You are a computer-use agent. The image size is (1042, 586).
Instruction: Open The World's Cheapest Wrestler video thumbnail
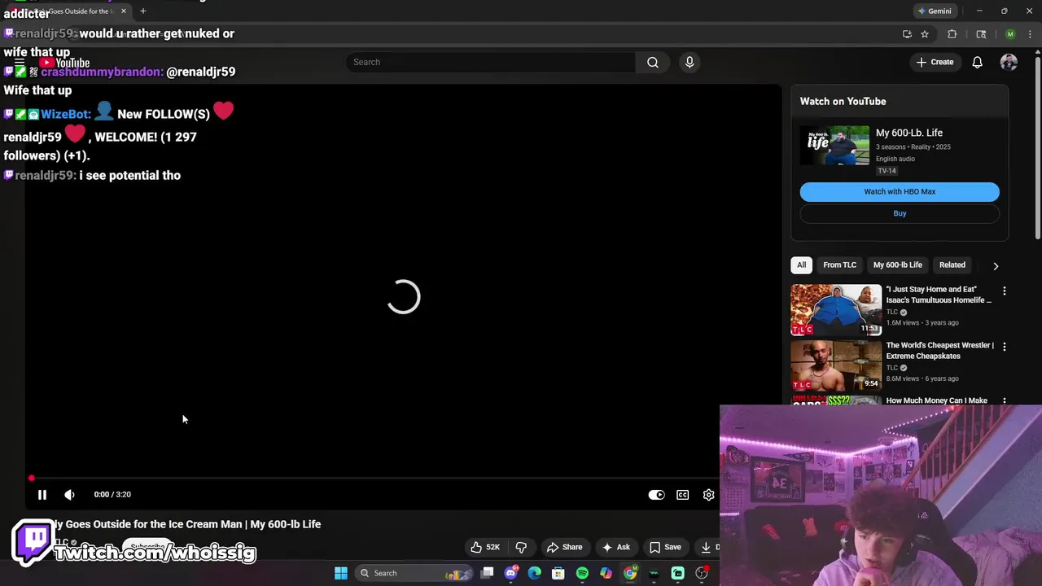click(x=836, y=365)
